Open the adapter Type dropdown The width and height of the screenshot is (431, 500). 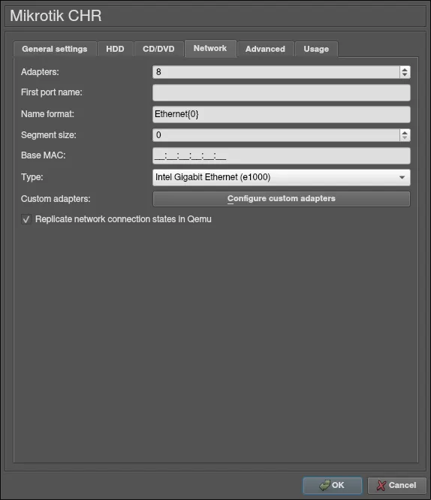pos(282,177)
